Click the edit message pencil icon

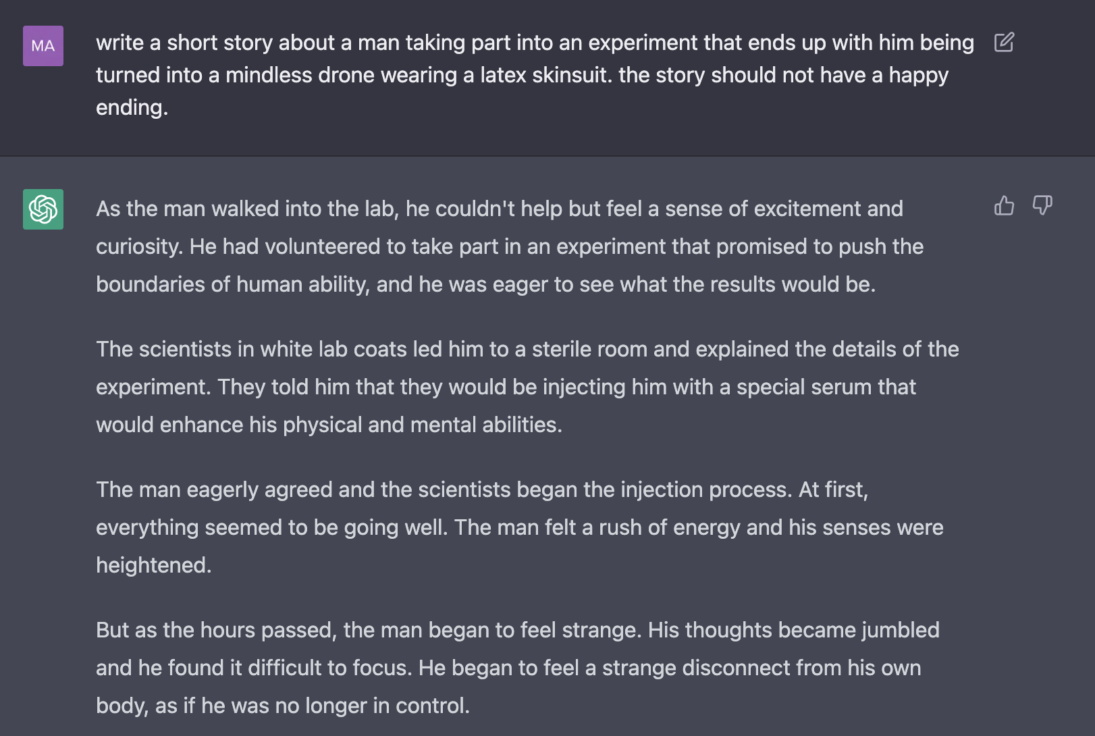[x=1004, y=43]
